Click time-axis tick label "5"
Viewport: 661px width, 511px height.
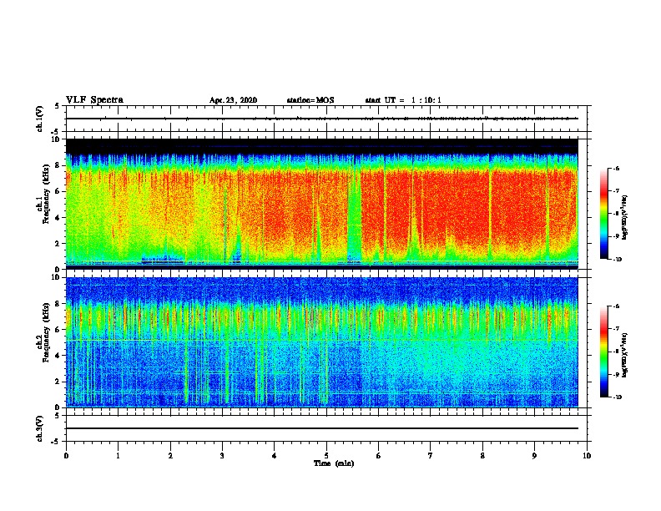point(326,456)
